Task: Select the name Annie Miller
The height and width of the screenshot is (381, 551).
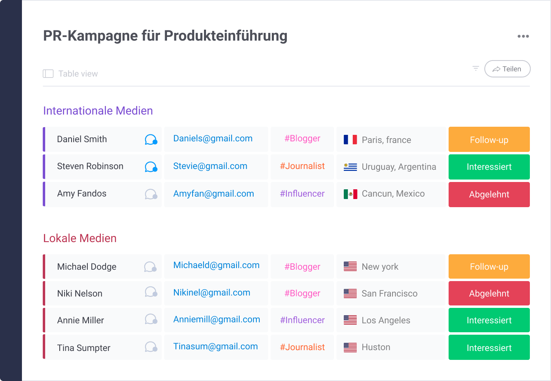Action: tap(80, 320)
